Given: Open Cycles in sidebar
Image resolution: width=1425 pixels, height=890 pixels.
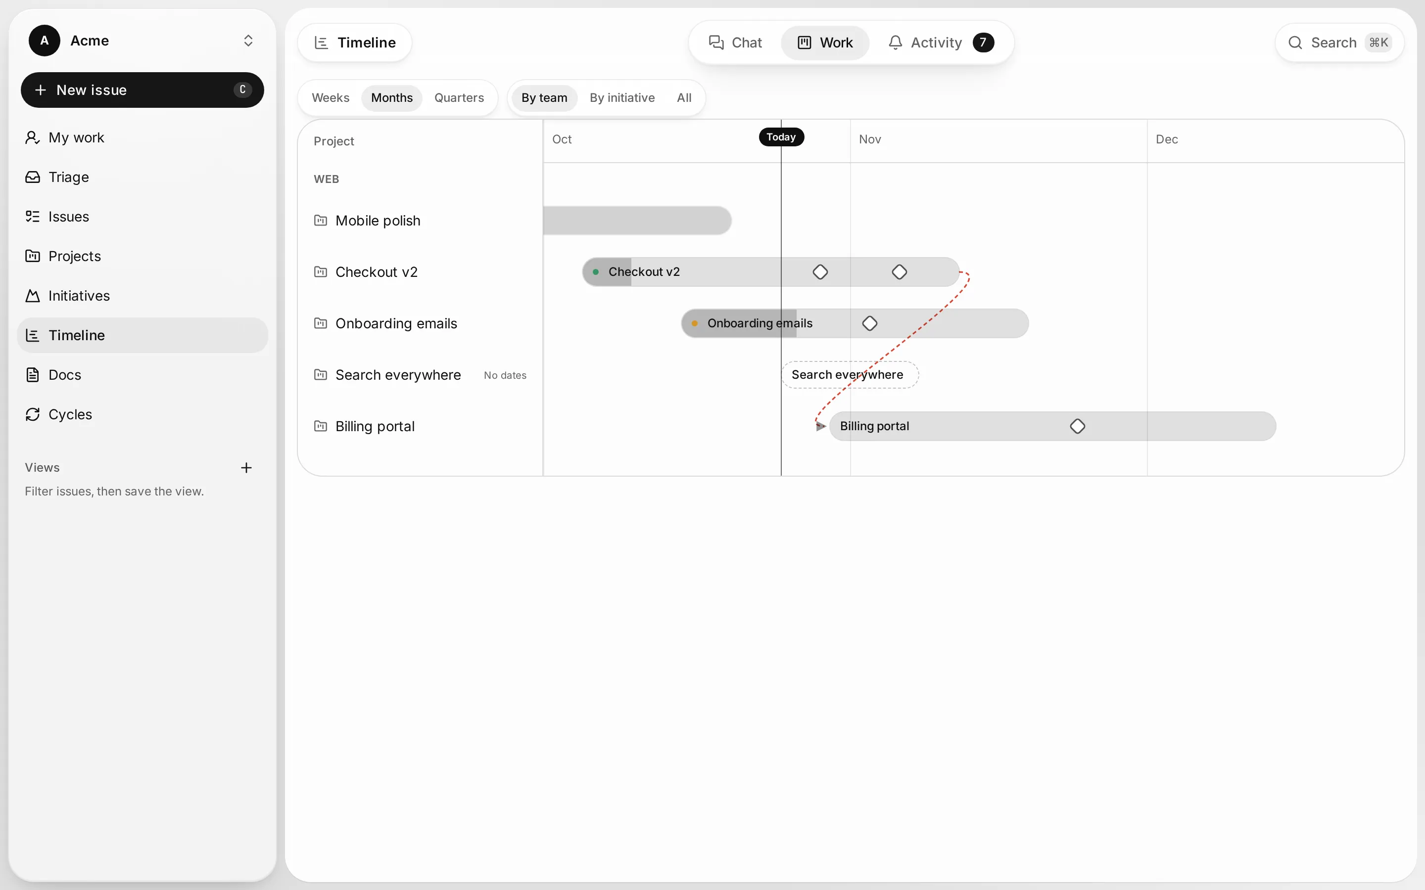Looking at the screenshot, I should pyautogui.click(x=142, y=414).
